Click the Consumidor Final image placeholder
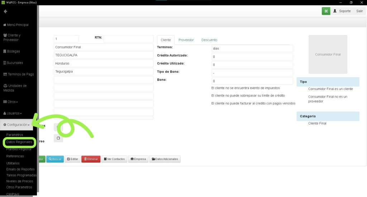This screenshot has width=367, height=197. click(328, 55)
